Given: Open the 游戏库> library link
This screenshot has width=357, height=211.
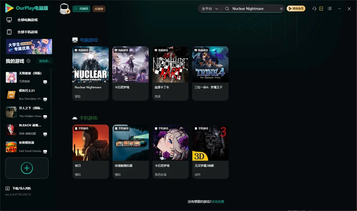Looking at the screenshot, I should (44, 61).
